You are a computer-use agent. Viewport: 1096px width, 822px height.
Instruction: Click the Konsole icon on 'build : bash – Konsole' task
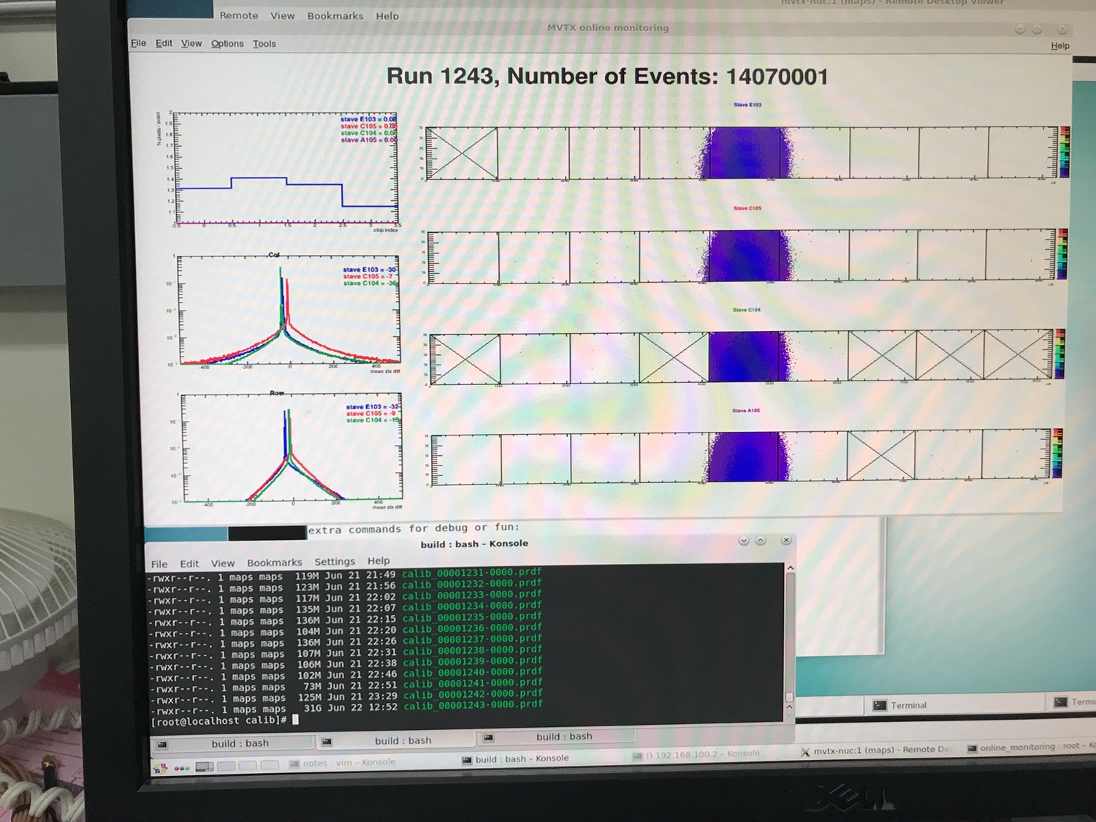coord(466,760)
